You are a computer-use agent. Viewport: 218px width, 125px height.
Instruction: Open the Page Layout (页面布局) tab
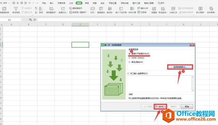(61, 3)
